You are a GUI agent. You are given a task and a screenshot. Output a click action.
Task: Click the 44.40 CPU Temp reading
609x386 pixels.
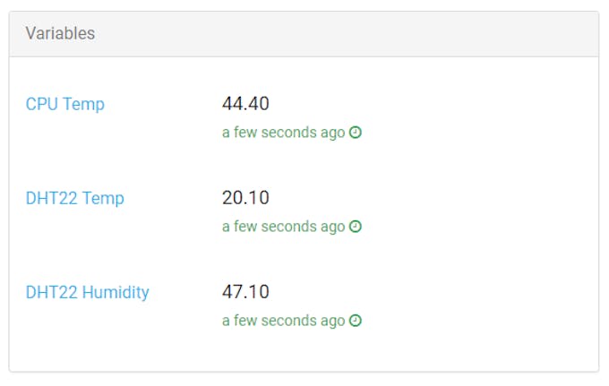tap(245, 104)
